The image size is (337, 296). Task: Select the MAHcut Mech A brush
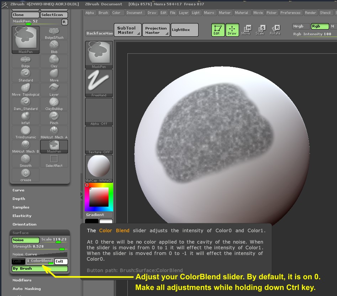[x=54, y=133]
